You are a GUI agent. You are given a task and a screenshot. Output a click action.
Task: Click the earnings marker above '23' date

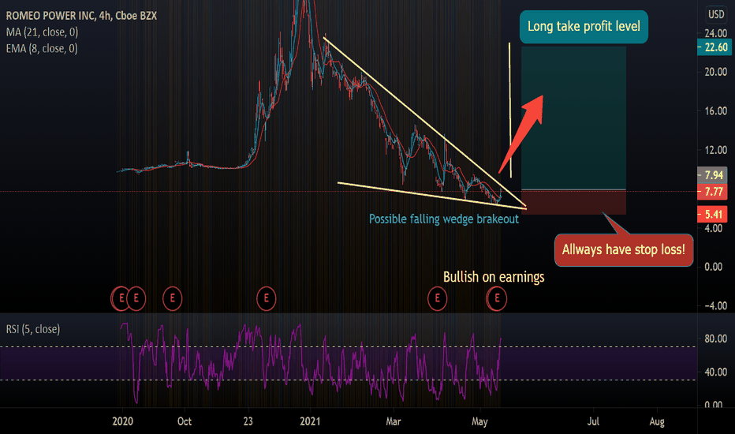tap(267, 298)
